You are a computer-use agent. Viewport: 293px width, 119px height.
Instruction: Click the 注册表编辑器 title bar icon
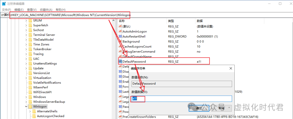tap(4, 4)
